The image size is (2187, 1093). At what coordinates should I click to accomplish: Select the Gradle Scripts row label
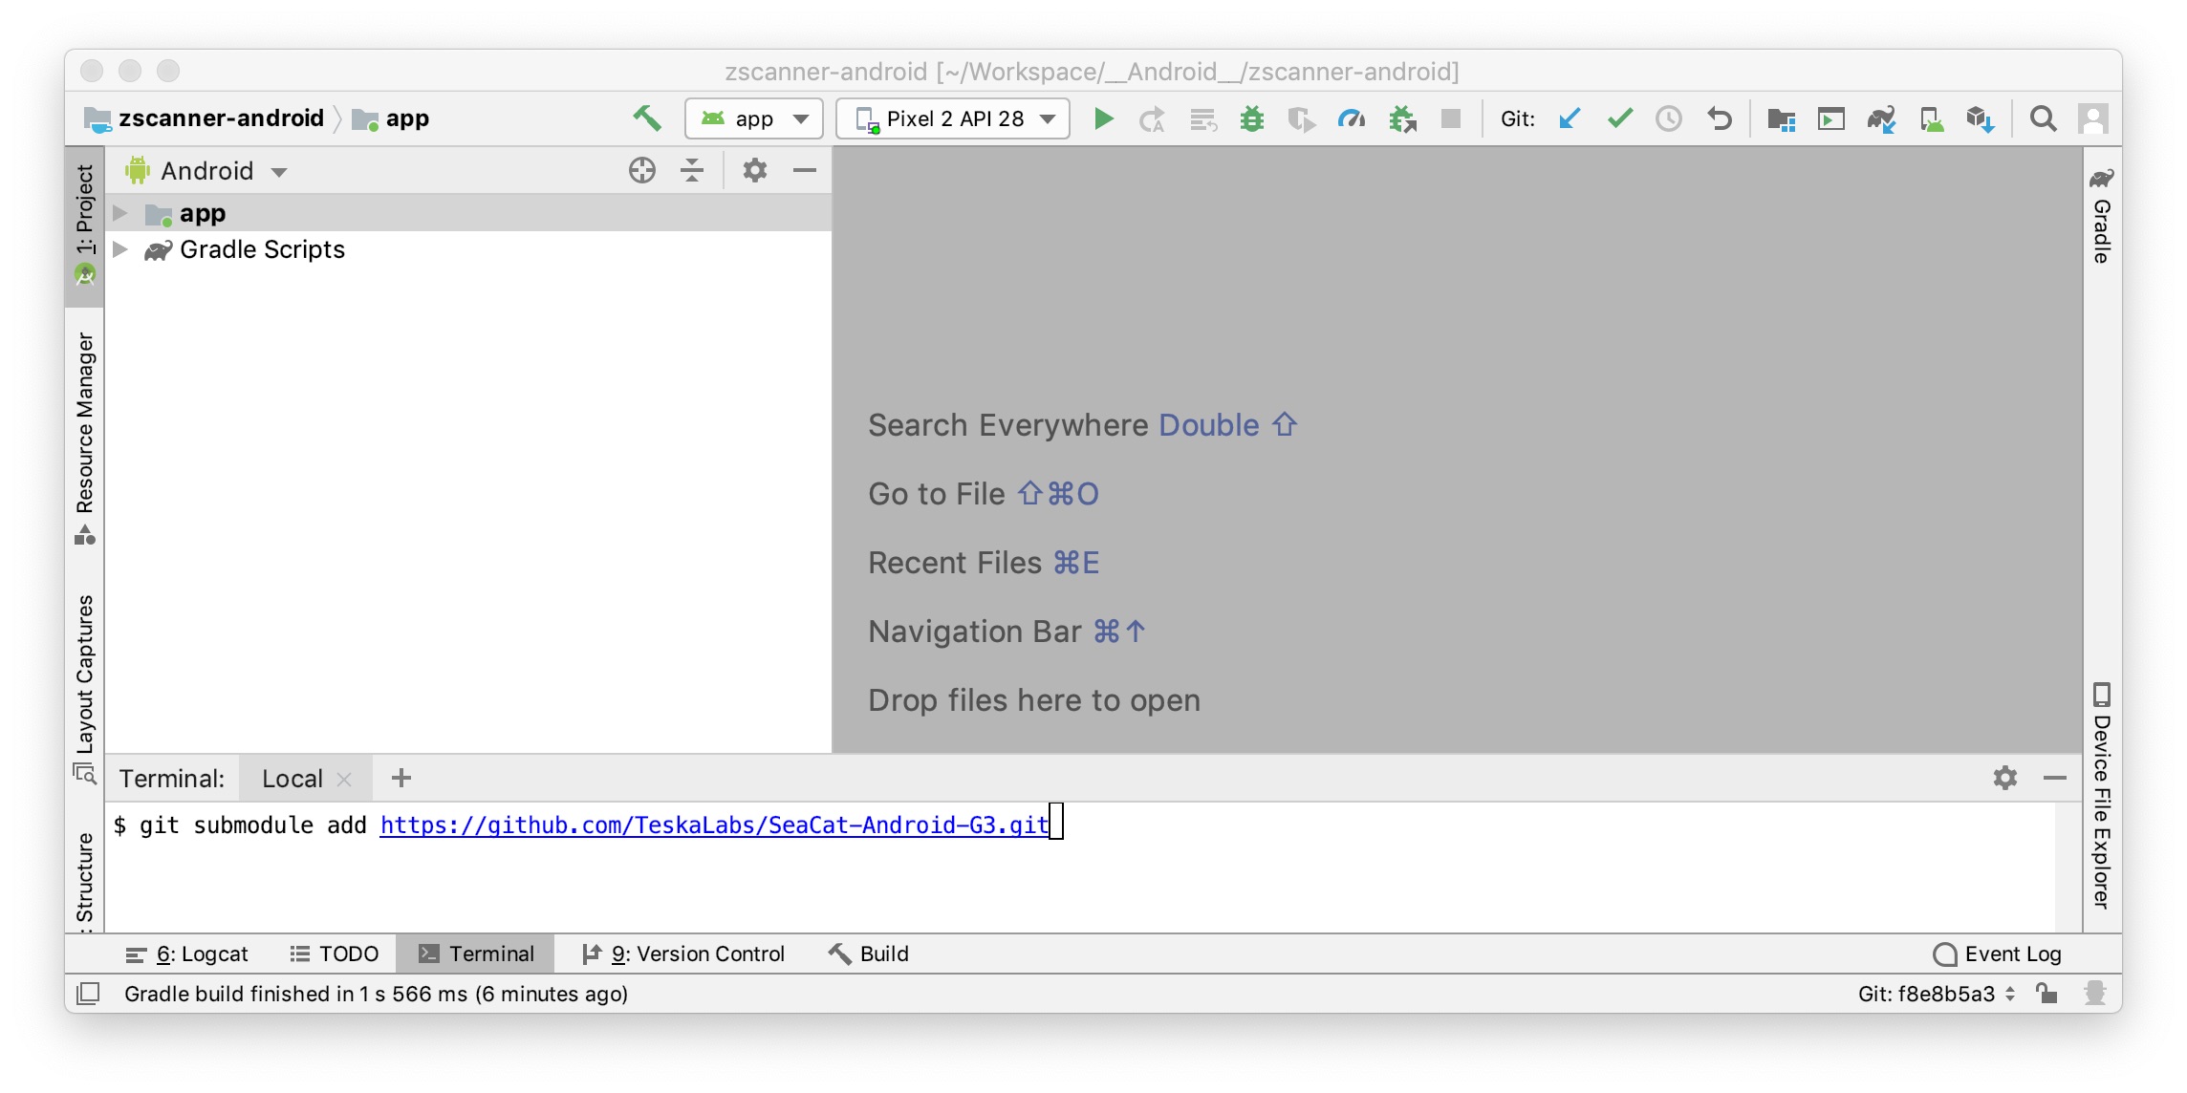coord(262,249)
